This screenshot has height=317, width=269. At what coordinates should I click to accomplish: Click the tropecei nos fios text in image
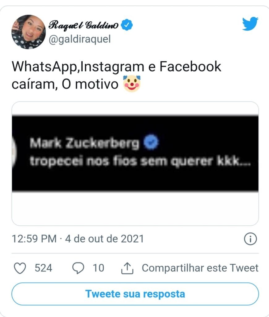pyautogui.click(x=140, y=162)
